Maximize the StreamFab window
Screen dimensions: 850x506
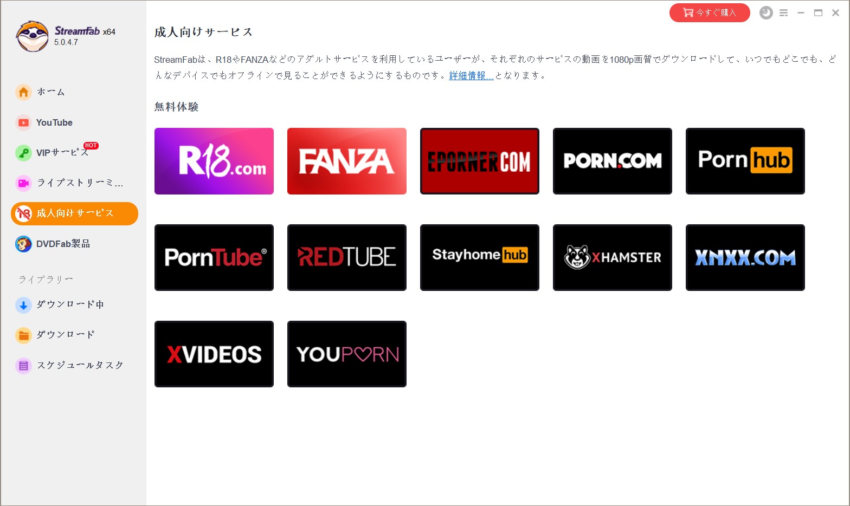click(818, 12)
